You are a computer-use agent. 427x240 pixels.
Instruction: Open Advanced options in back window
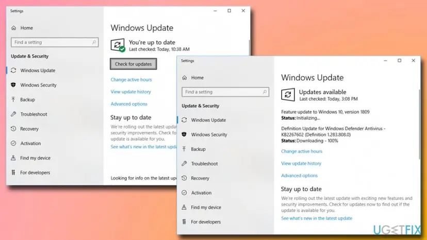pyautogui.click(x=129, y=104)
